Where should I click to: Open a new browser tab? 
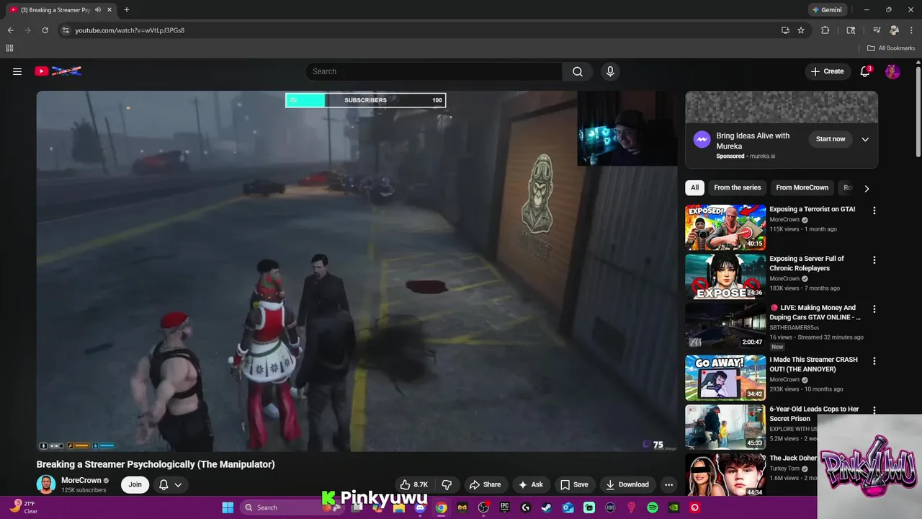127,10
